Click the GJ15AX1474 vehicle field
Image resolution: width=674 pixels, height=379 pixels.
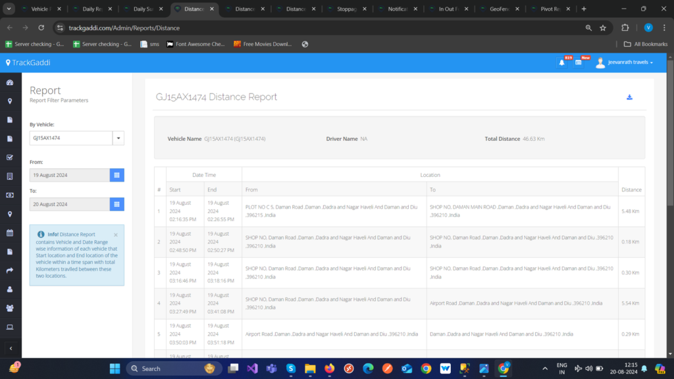71,138
